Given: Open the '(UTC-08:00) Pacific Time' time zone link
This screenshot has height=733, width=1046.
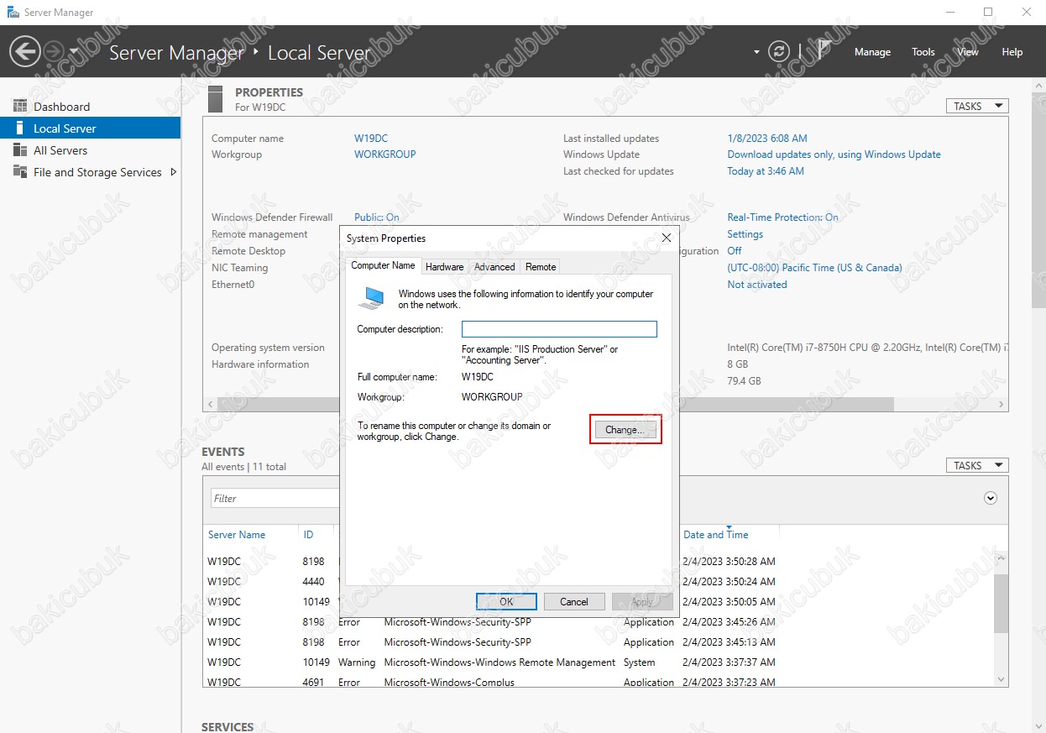Looking at the screenshot, I should coord(814,268).
